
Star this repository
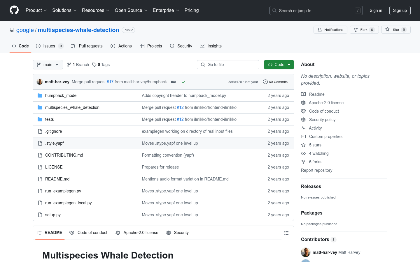396,30
